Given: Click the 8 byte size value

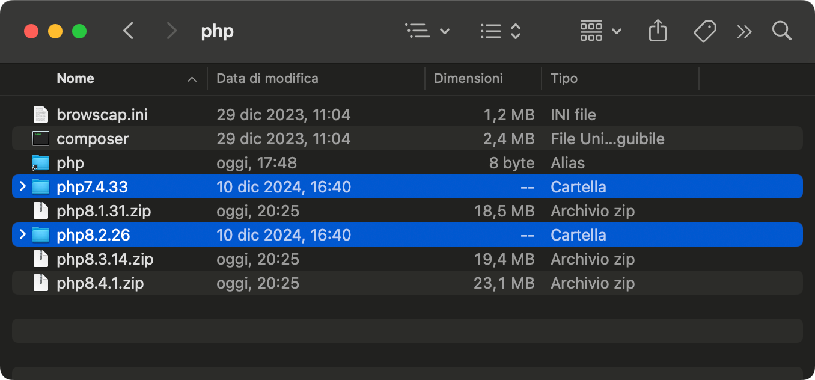Looking at the screenshot, I should [x=511, y=162].
